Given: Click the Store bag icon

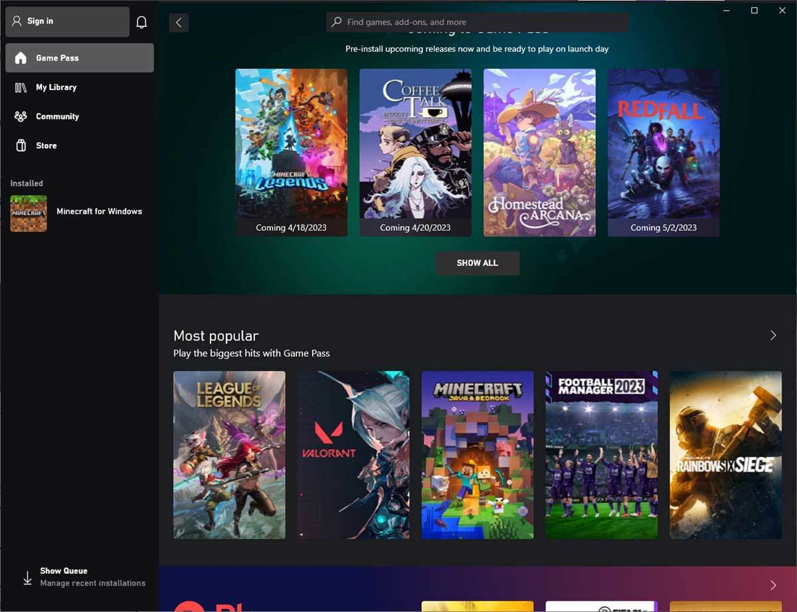Looking at the screenshot, I should click(21, 145).
